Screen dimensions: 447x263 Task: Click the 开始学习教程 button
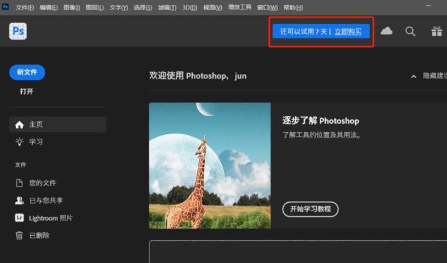tap(310, 209)
